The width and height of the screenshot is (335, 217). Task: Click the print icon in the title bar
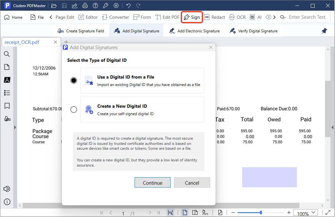(x=85, y=6)
